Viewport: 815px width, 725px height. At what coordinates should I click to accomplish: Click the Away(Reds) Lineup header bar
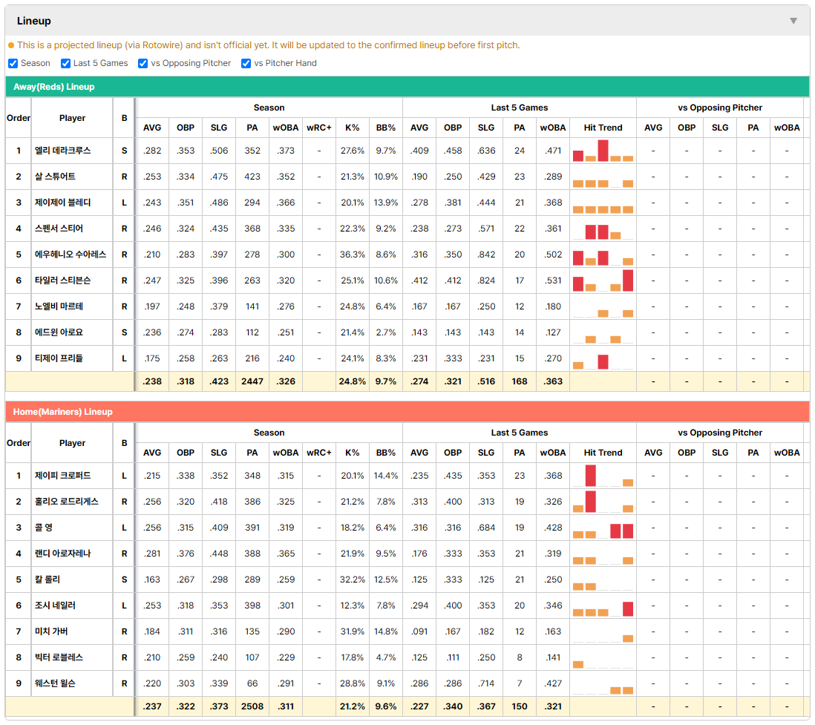point(407,87)
